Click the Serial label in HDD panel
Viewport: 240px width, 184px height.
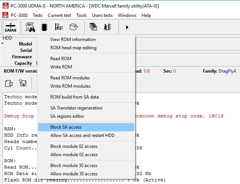pos(26,50)
